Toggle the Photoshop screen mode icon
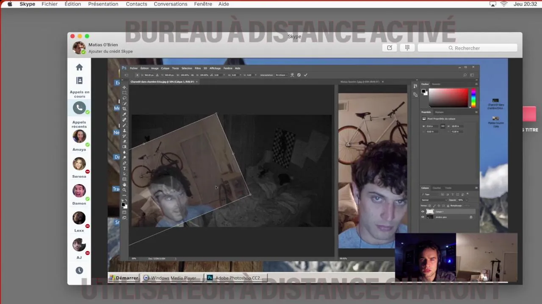This screenshot has width=542, height=304. pyautogui.click(x=124, y=217)
